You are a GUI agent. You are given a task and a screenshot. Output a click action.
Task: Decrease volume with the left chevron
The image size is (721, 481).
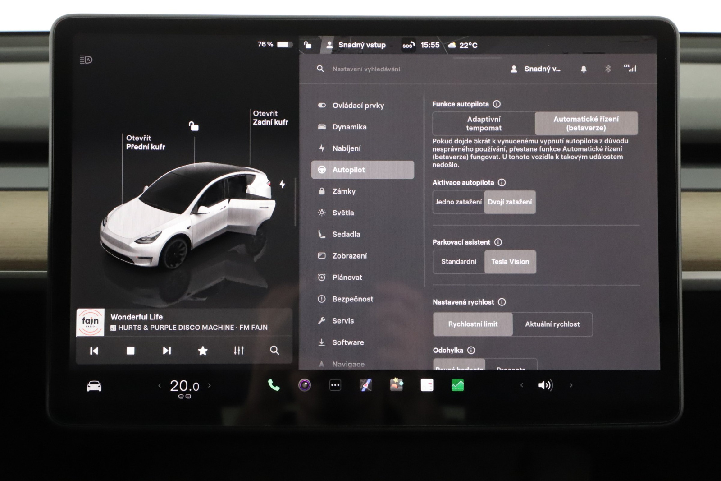click(x=522, y=385)
